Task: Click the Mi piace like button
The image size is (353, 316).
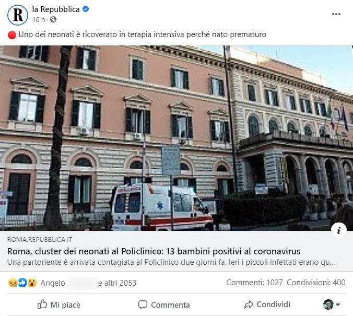Action: 59,305
